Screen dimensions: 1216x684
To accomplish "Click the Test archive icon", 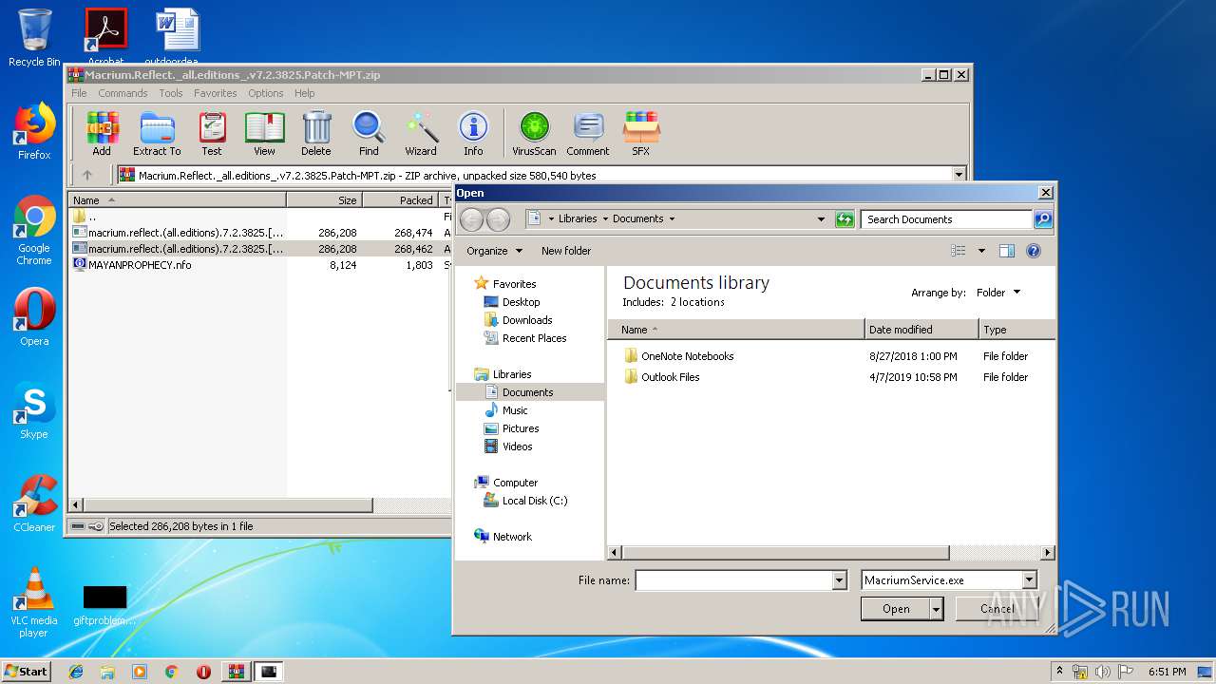I will click(x=212, y=134).
